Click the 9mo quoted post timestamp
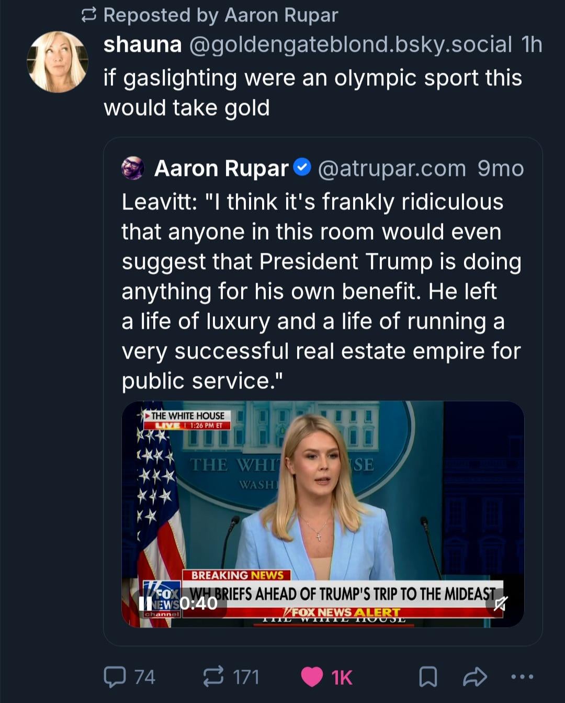This screenshot has width=565, height=703. [500, 169]
